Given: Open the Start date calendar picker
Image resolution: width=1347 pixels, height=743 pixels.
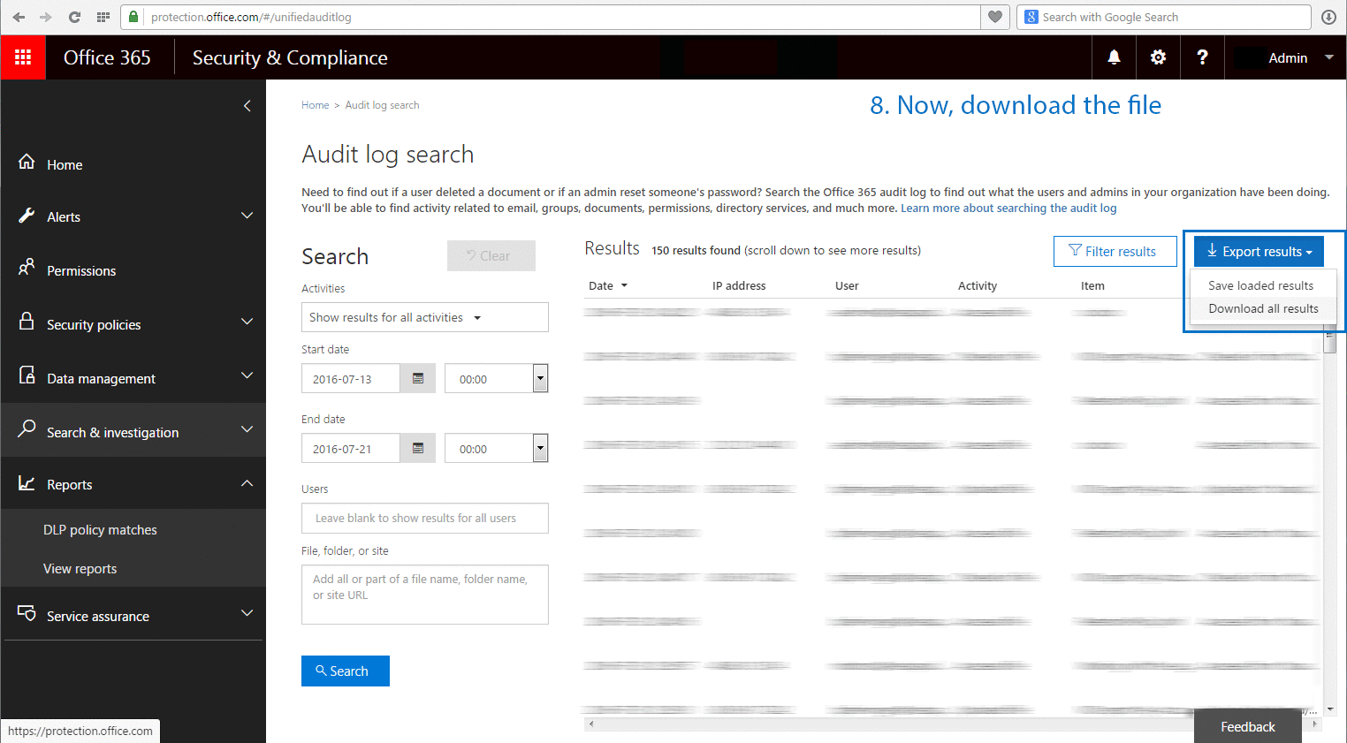Looking at the screenshot, I should point(418,379).
